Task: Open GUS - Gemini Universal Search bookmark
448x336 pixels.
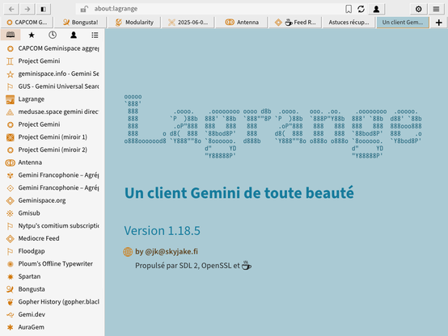Action: [53, 86]
